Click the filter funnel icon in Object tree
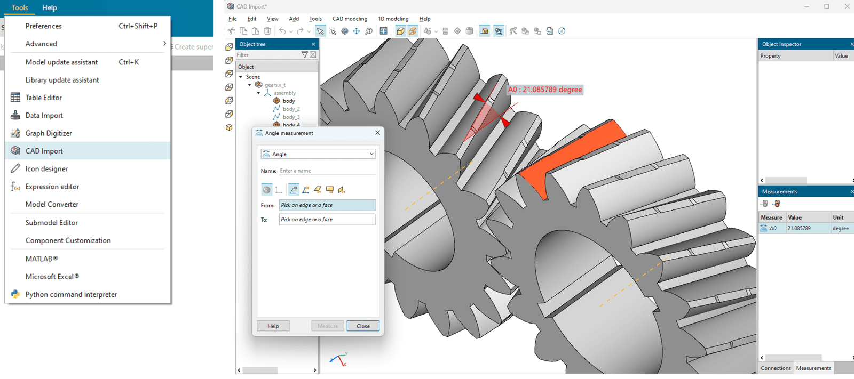The image size is (854, 379). coord(305,54)
